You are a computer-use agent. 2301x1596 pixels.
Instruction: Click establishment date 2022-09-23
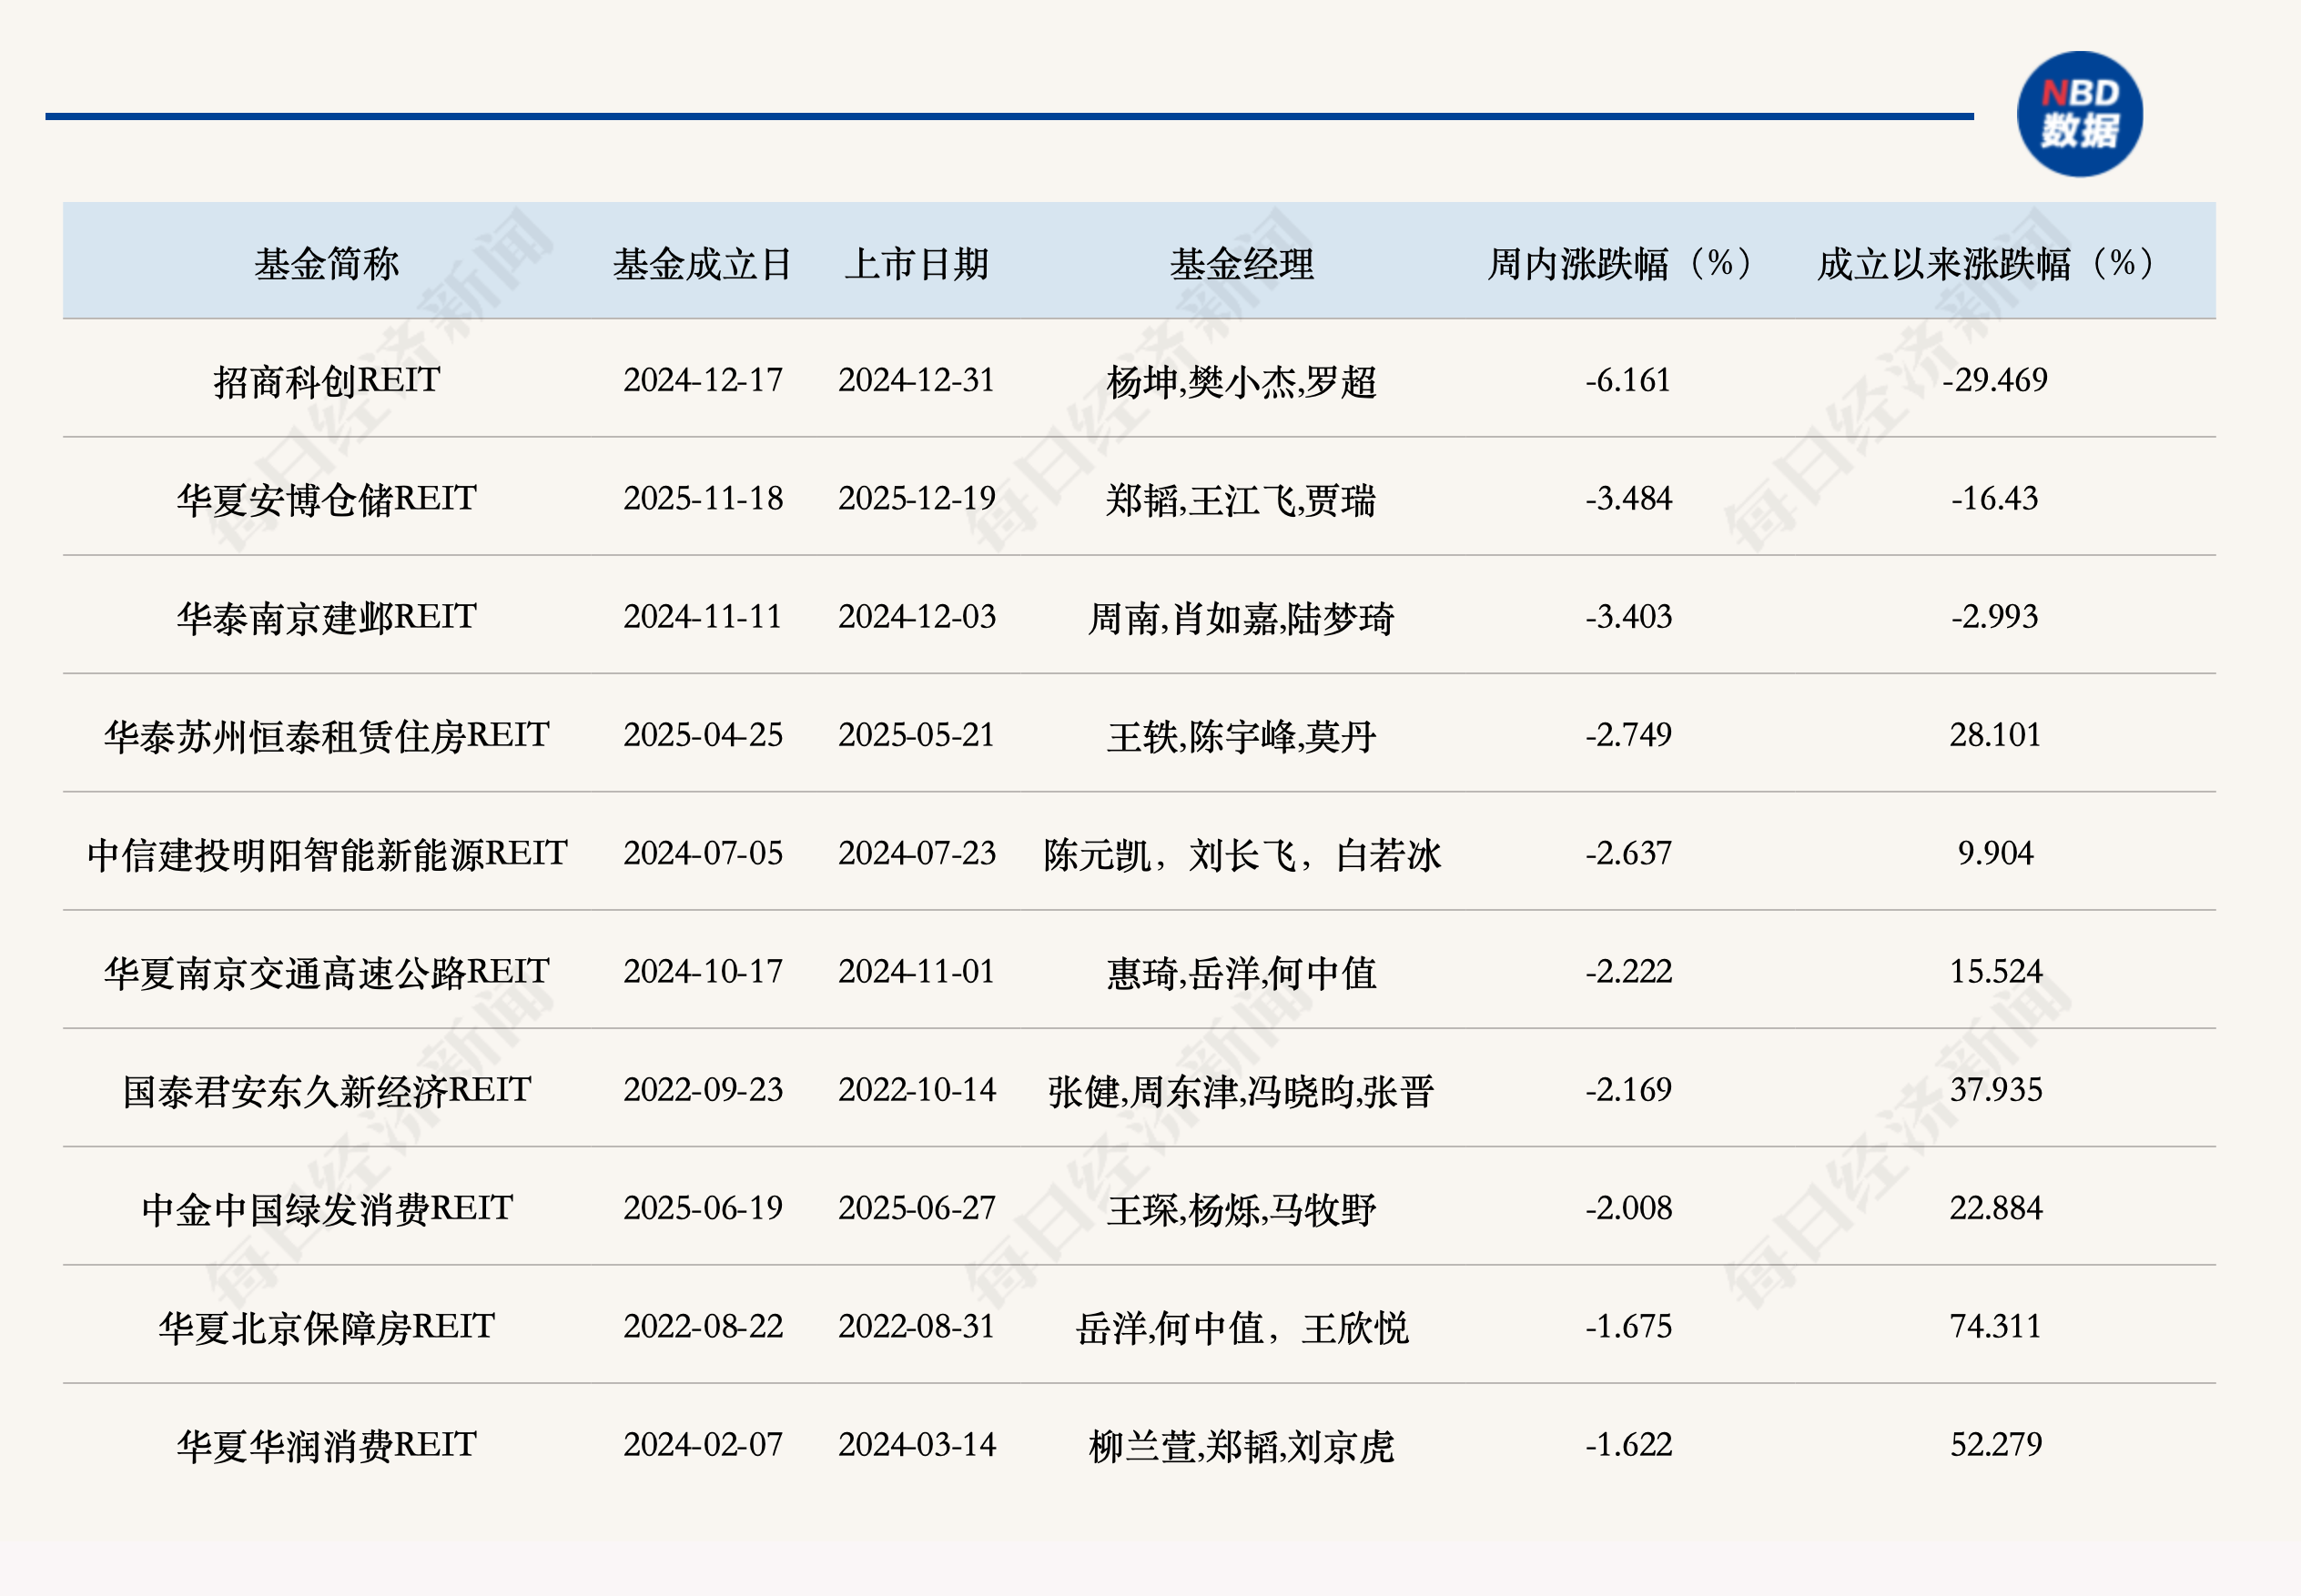point(703,1089)
